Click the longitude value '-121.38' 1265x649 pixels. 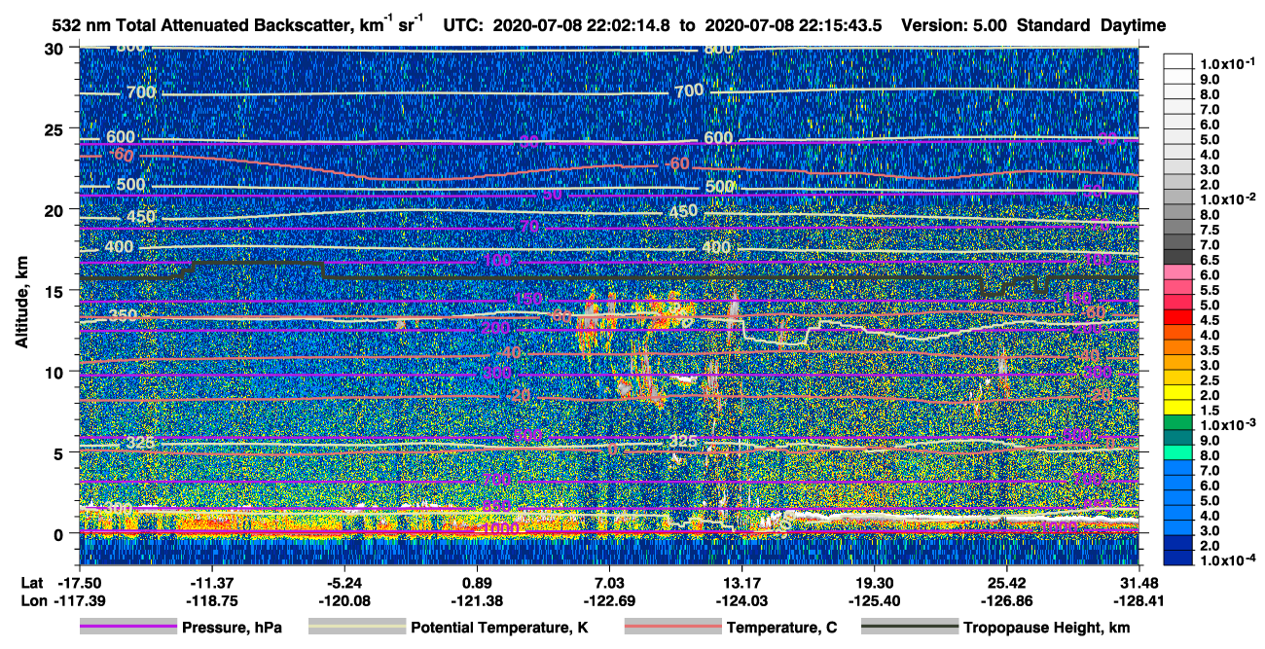click(477, 599)
